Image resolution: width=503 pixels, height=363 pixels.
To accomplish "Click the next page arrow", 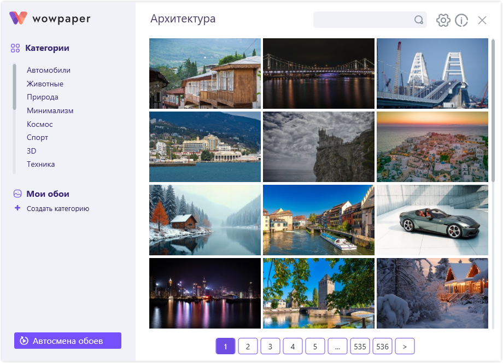I will tap(405, 346).
